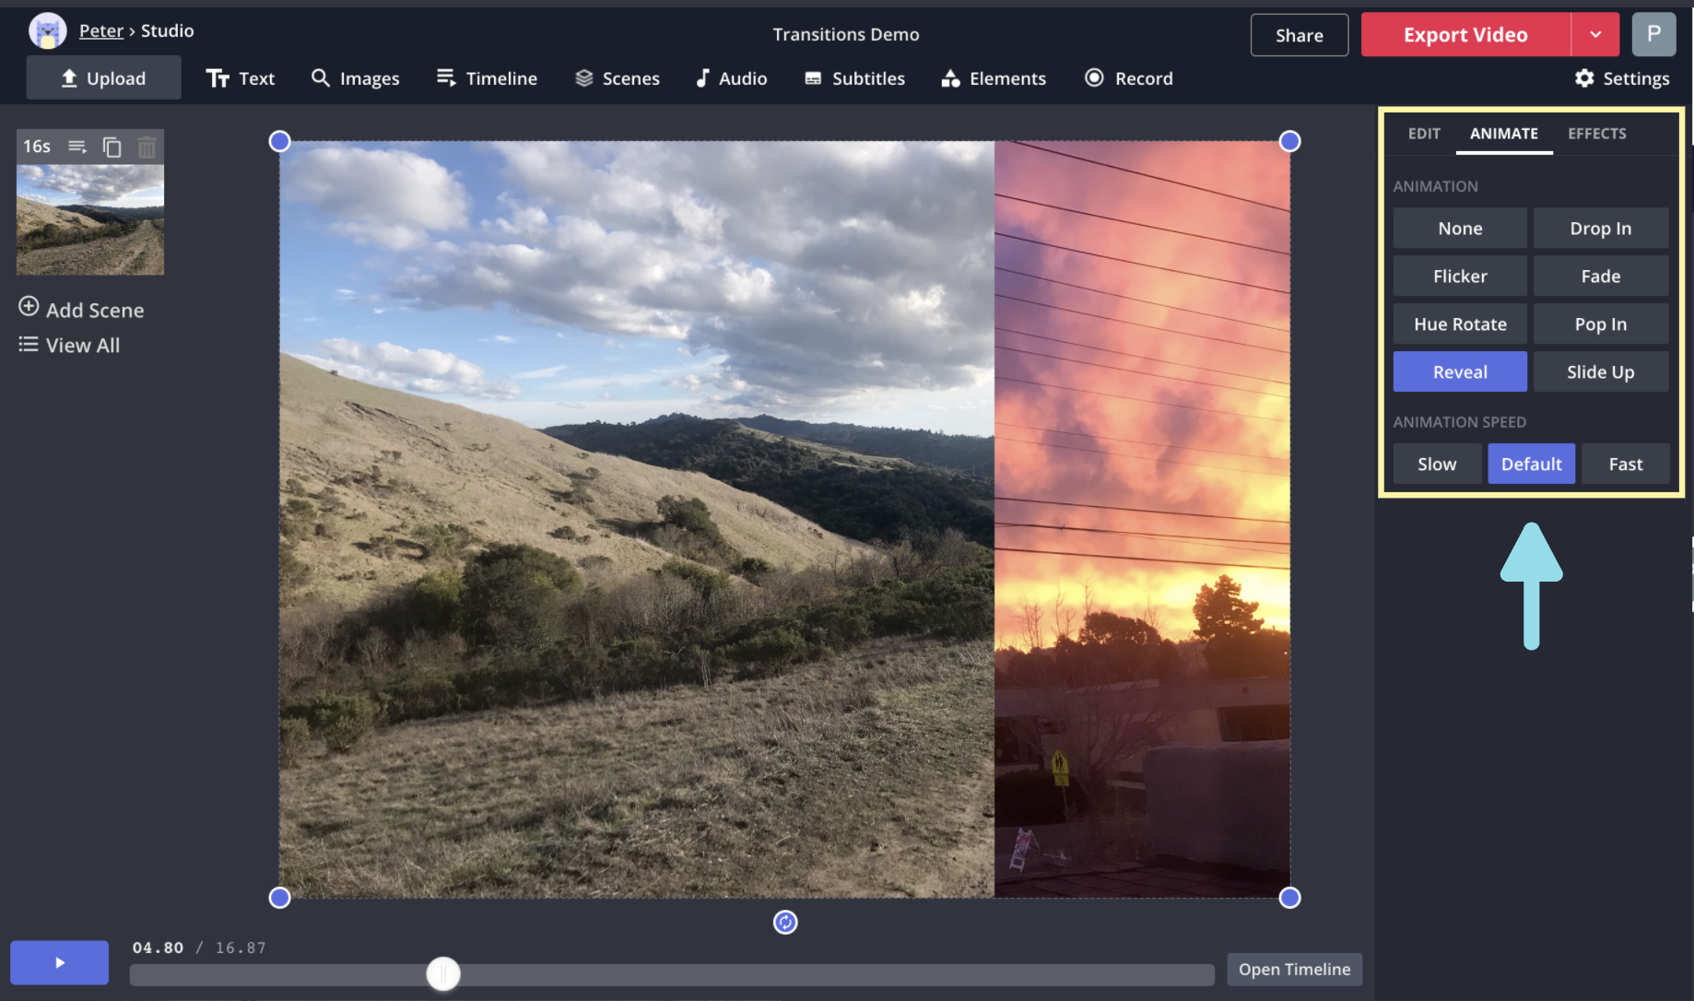Expand the Export Video dropdown arrow

pyautogui.click(x=1595, y=35)
